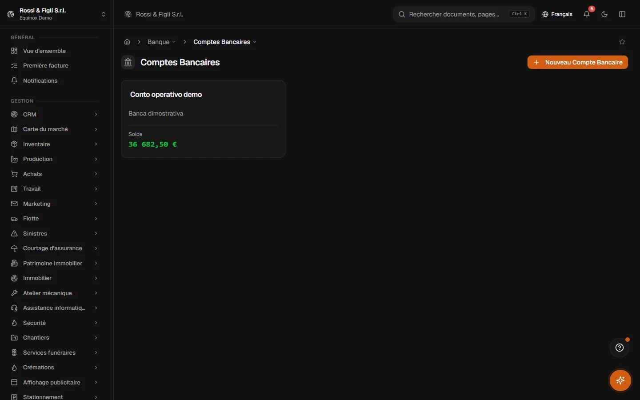Open the company switcher Rossi & Figli S.r.l.
The height and width of the screenshot is (400, 640).
coord(56,14)
